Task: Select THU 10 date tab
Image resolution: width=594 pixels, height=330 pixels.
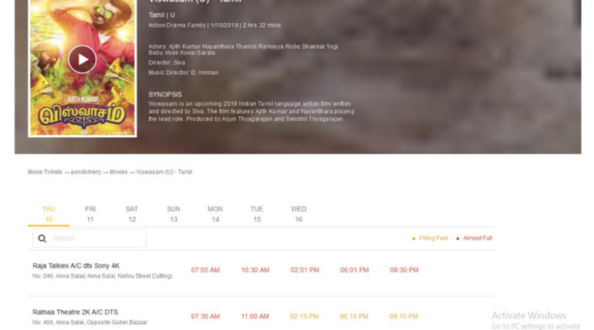Action: (49, 214)
